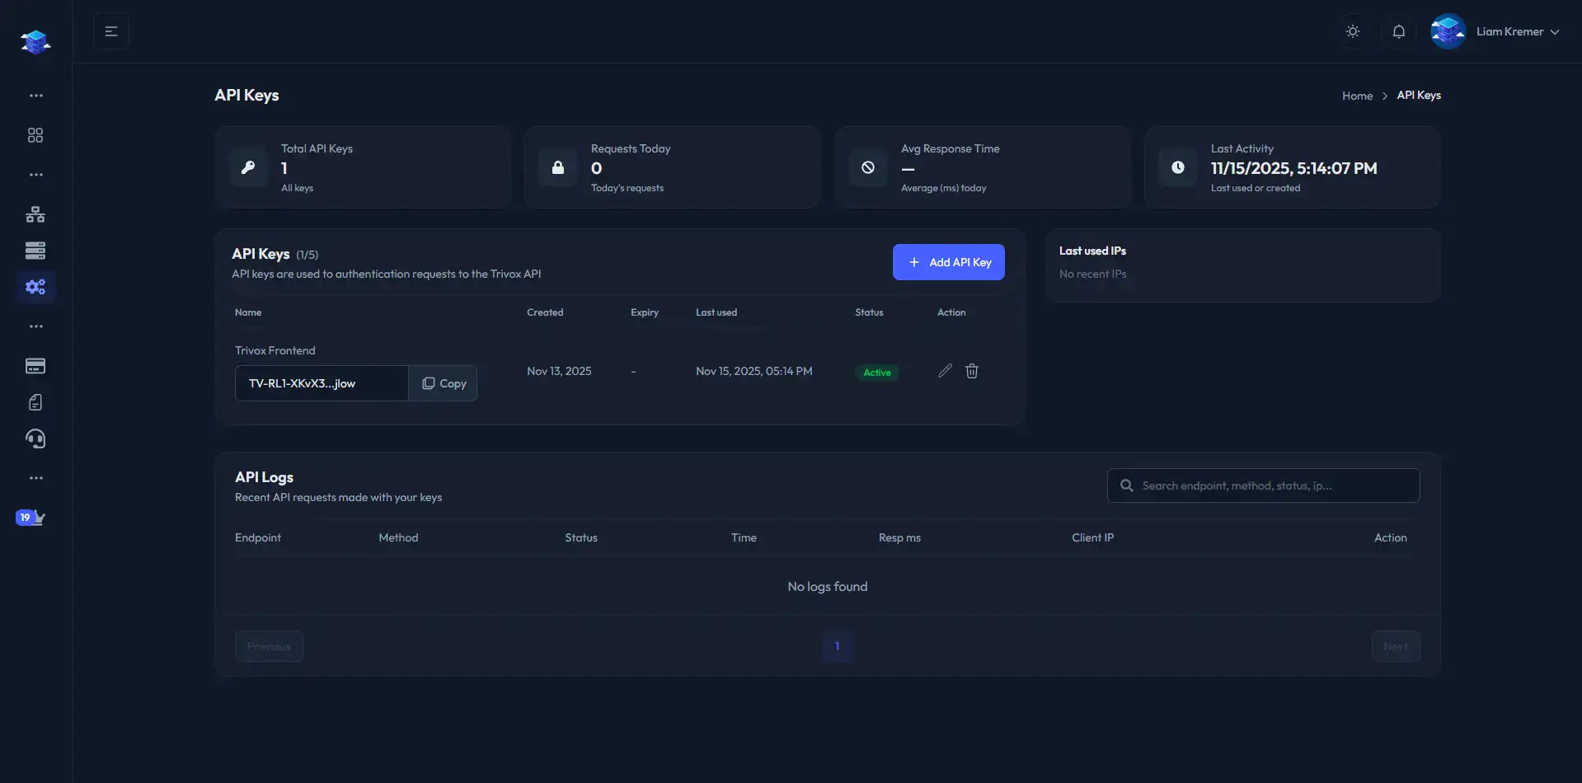The image size is (1582, 783).
Task: Select the highlighted settings gears icon
Action: 35,287
